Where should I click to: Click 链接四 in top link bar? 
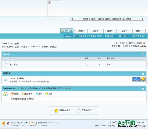116,19
